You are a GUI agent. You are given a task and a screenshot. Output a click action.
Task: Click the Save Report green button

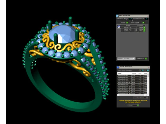pyautogui.click(x=144, y=23)
